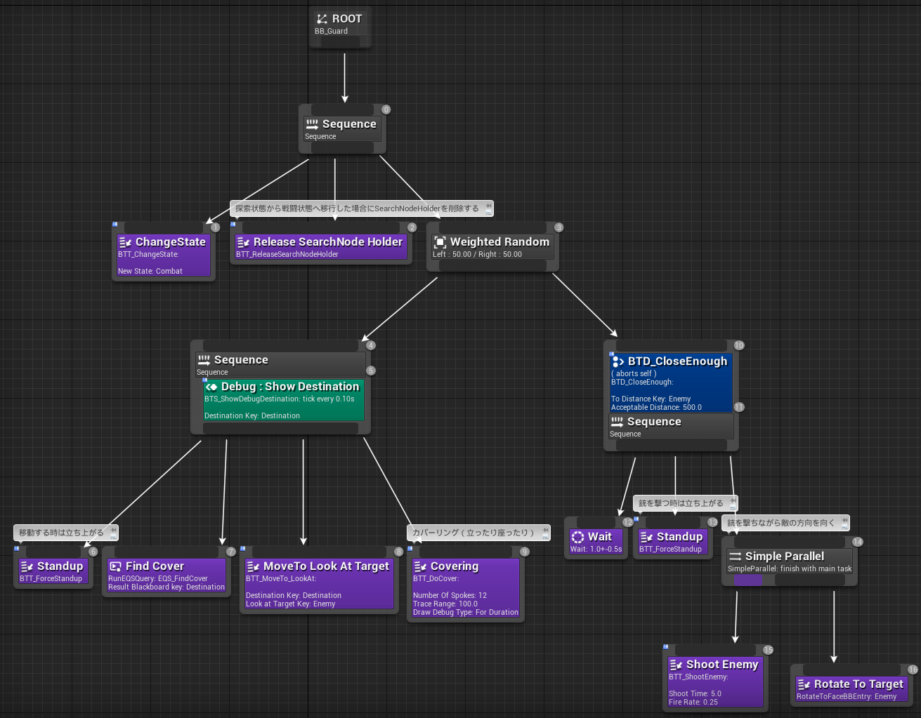Screen dimensions: 921x718
Task: Collapse the 銃を撃つ時は立ち上がる comment bubble
Action: [x=732, y=503]
